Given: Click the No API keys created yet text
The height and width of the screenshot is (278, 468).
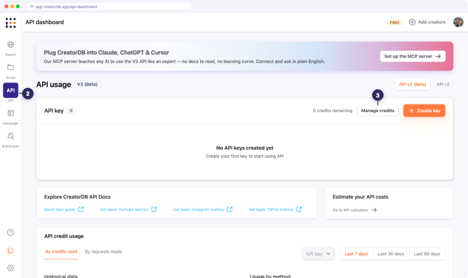Looking at the screenshot, I should 245,148.
